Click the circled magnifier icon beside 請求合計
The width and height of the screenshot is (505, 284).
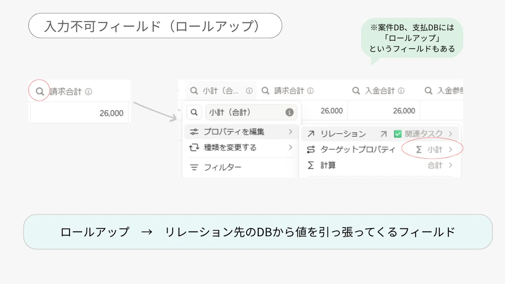[40, 91]
